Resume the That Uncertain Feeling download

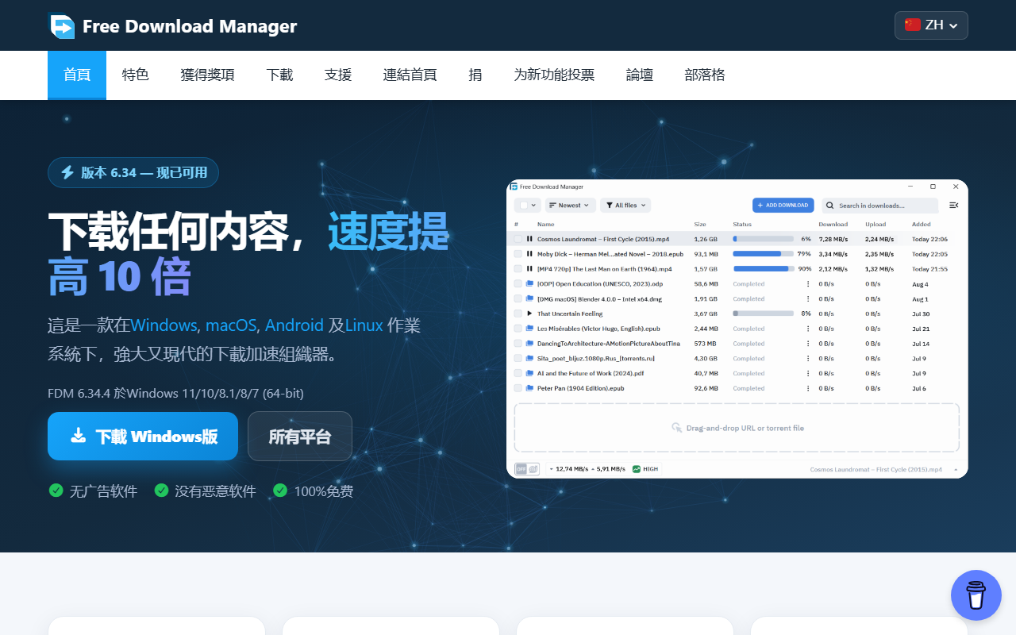coord(529,314)
